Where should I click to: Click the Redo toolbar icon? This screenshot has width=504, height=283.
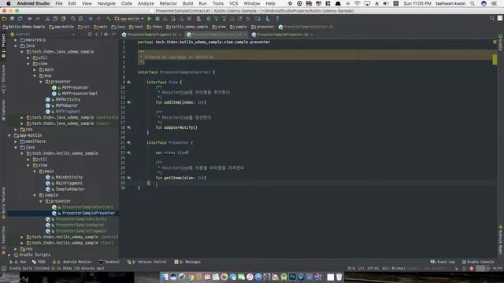pyautogui.click(x=38, y=19)
